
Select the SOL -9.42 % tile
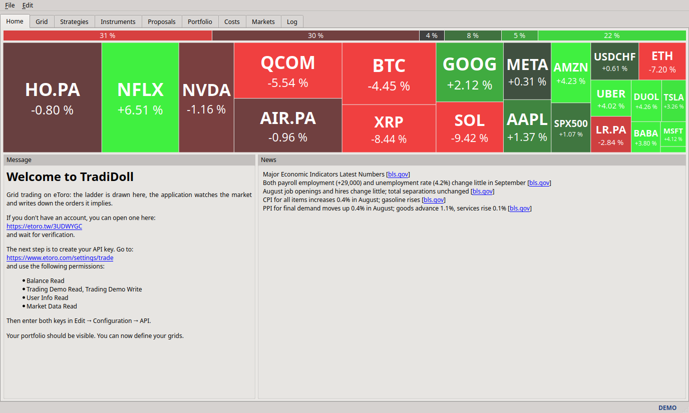470,127
